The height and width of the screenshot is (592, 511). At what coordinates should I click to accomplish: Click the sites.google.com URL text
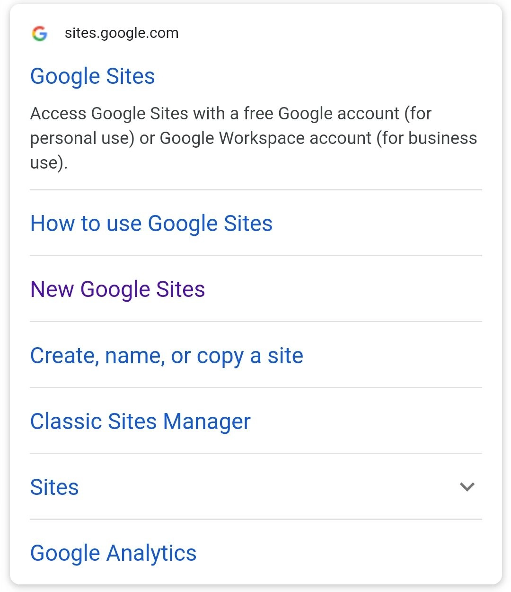pos(122,33)
